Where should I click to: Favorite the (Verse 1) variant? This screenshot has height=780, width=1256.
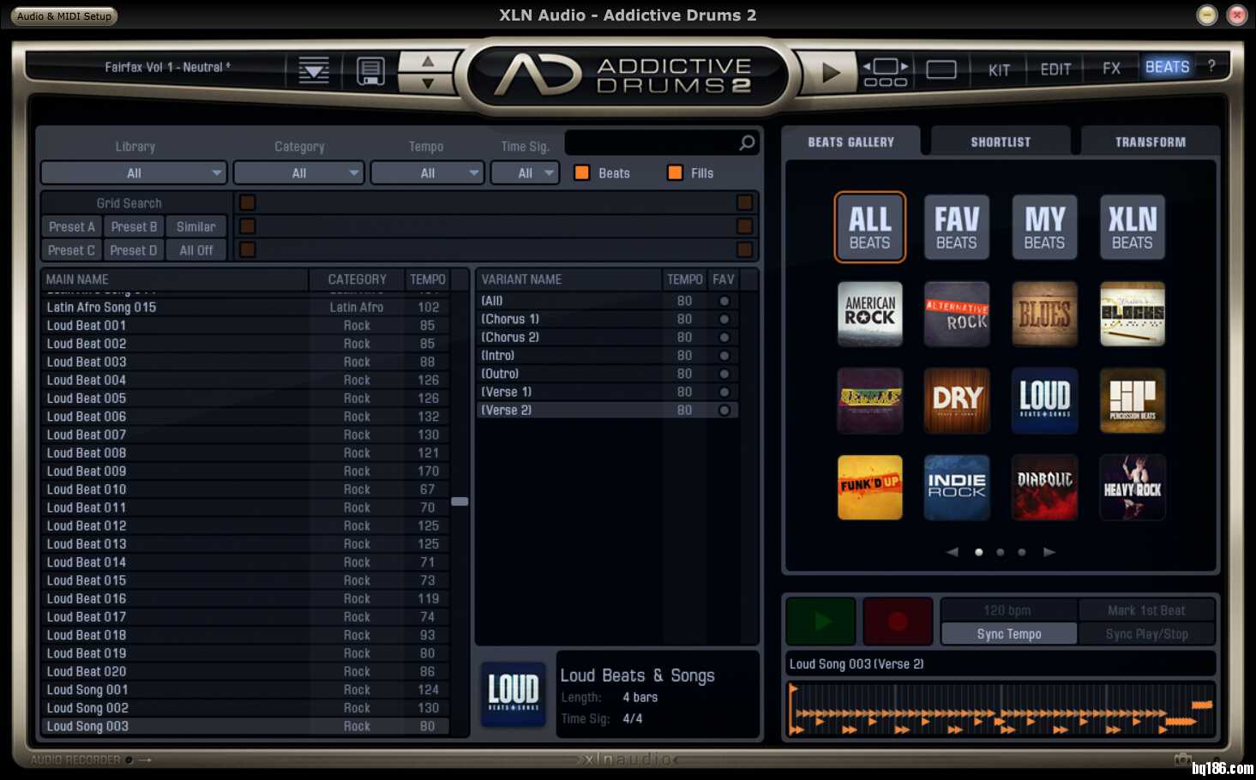point(724,392)
